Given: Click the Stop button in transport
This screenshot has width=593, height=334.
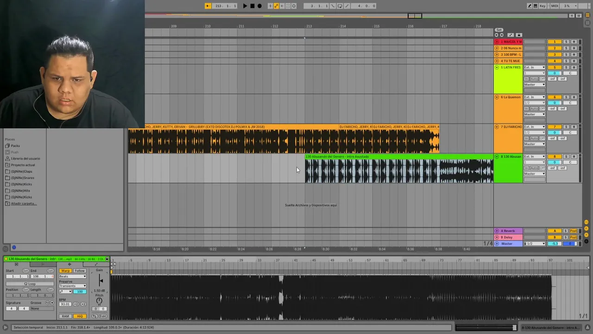Looking at the screenshot, I should tap(252, 6).
